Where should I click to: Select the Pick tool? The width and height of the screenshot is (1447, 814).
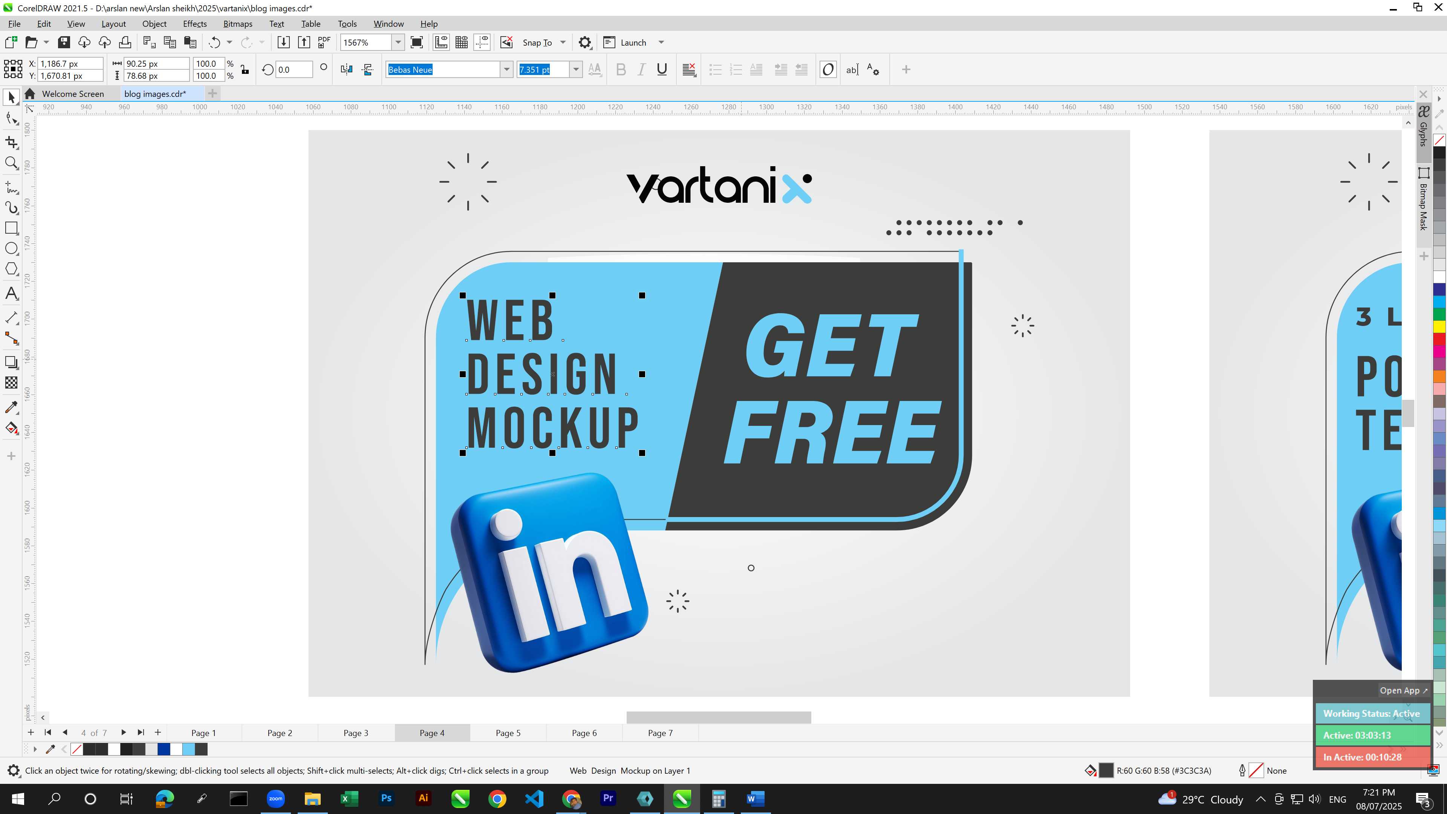[x=11, y=97]
